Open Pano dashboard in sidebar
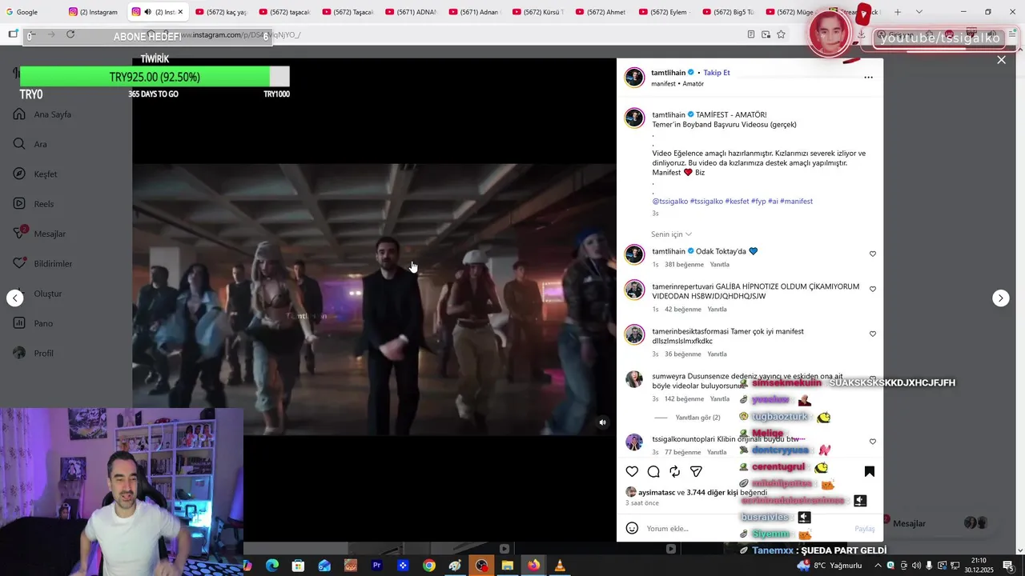Image resolution: width=1025 pixels, height=576 pixels. coord(34,323)
